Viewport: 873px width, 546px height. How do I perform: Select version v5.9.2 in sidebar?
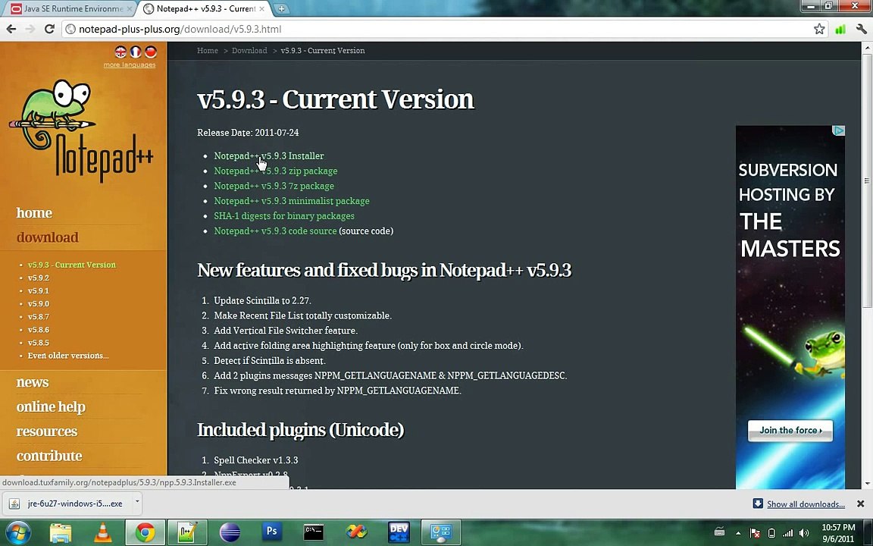[x=39, y=278]
